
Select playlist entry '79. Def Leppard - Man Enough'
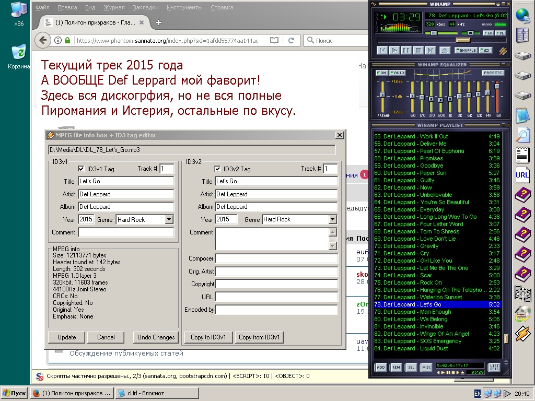coord(437,312)
